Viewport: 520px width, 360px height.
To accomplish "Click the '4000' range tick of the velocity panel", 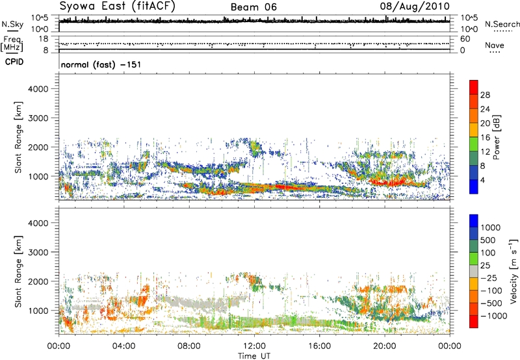I will (x=38, y=223).
